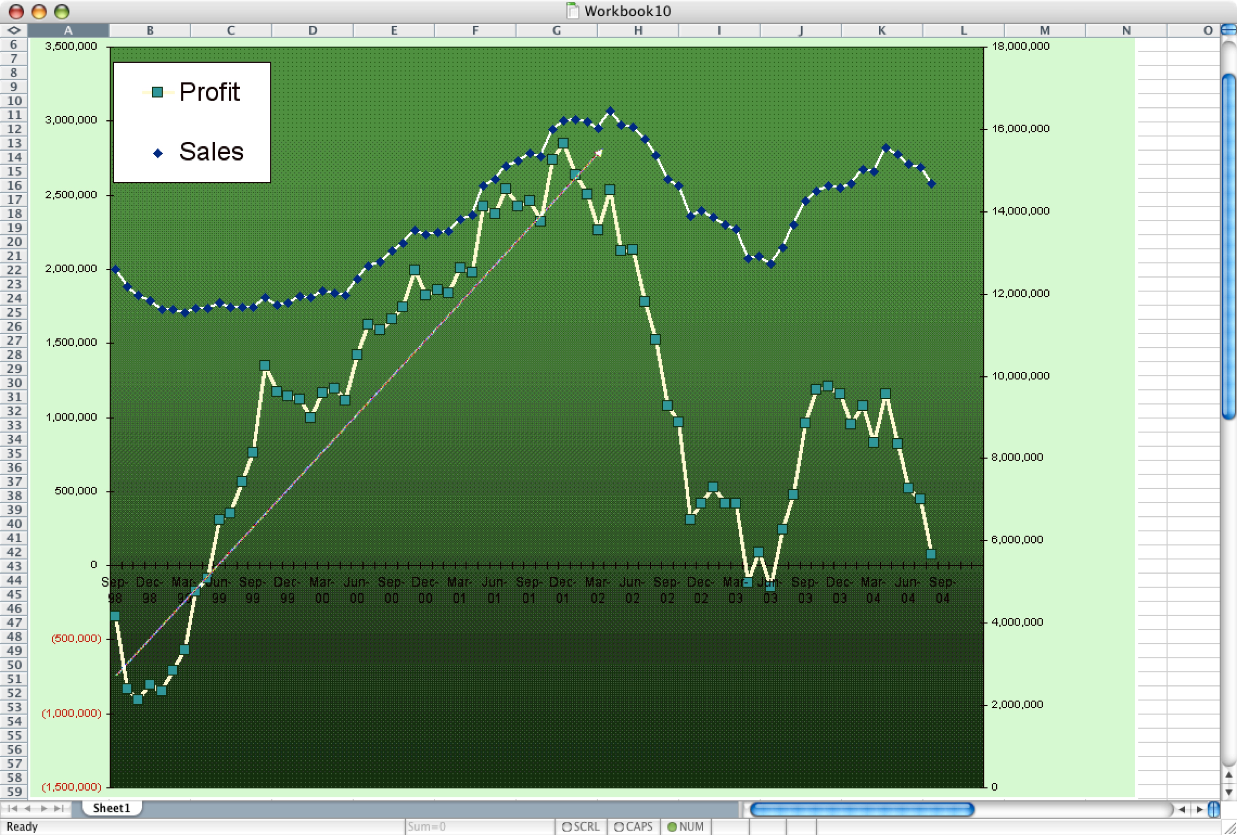Click the Select All corner button
The width and height of the screenshot is (1237, 835).
click(14, 30)
